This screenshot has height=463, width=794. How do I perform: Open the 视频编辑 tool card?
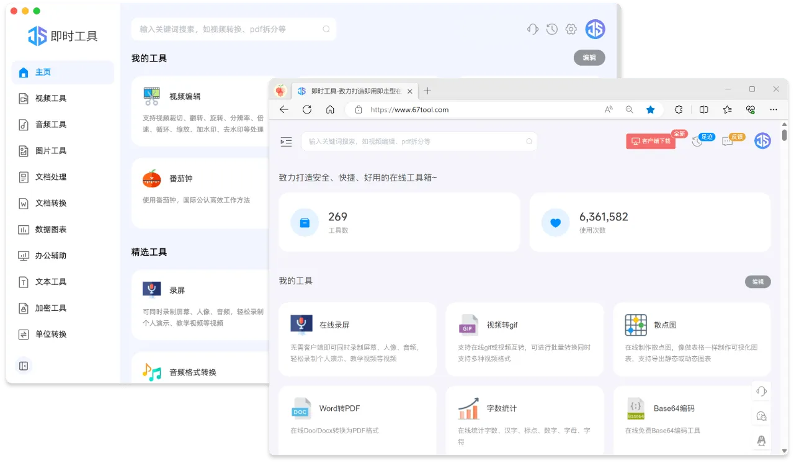200,110
